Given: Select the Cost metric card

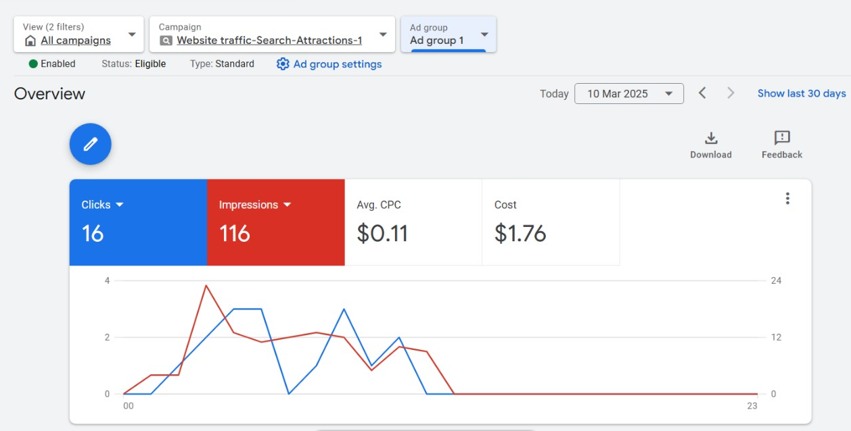Looking at the screenshot, I should click(550, 222).
